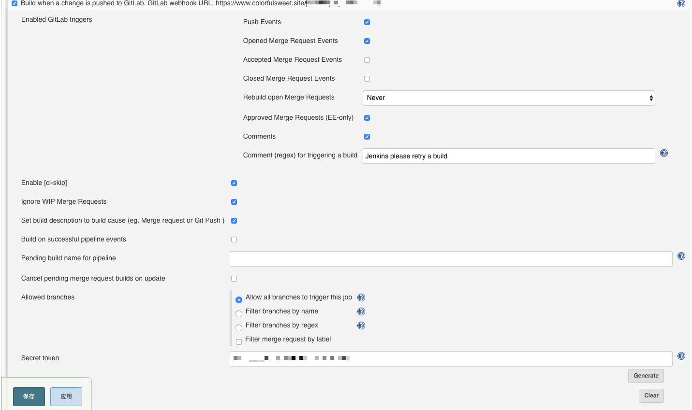Screen dimensions: 692x410
Task: Open help for Build when change pushed option
Action: 681,3
